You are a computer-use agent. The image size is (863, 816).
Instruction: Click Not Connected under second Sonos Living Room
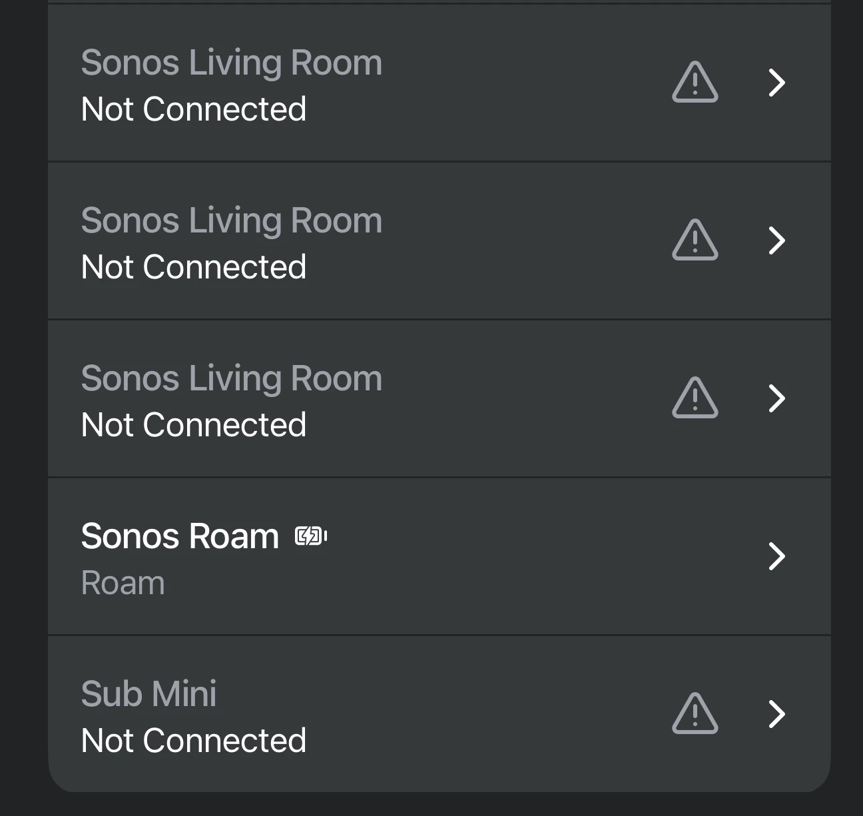(194, 267)
